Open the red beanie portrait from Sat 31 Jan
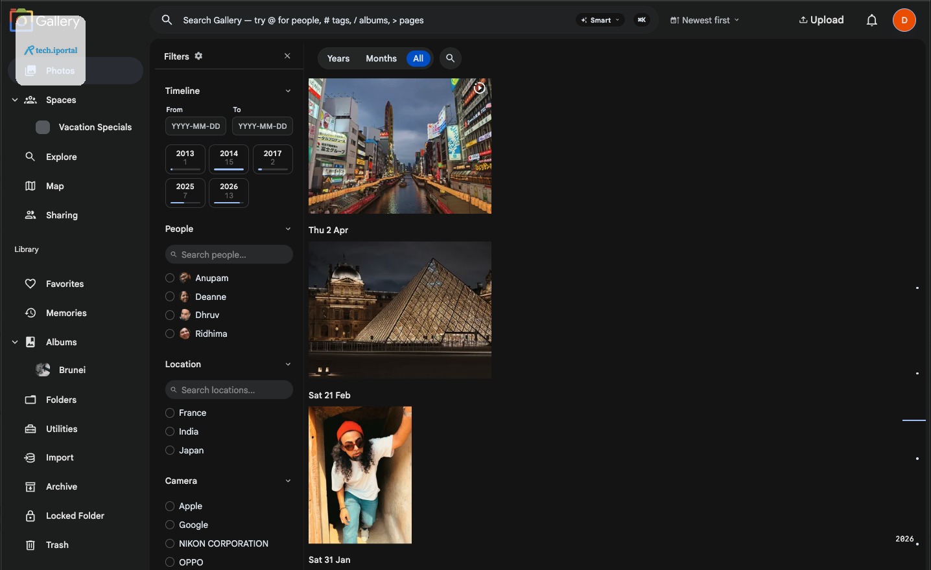This screenshot has height=570, width=931. tap(360, 475)
